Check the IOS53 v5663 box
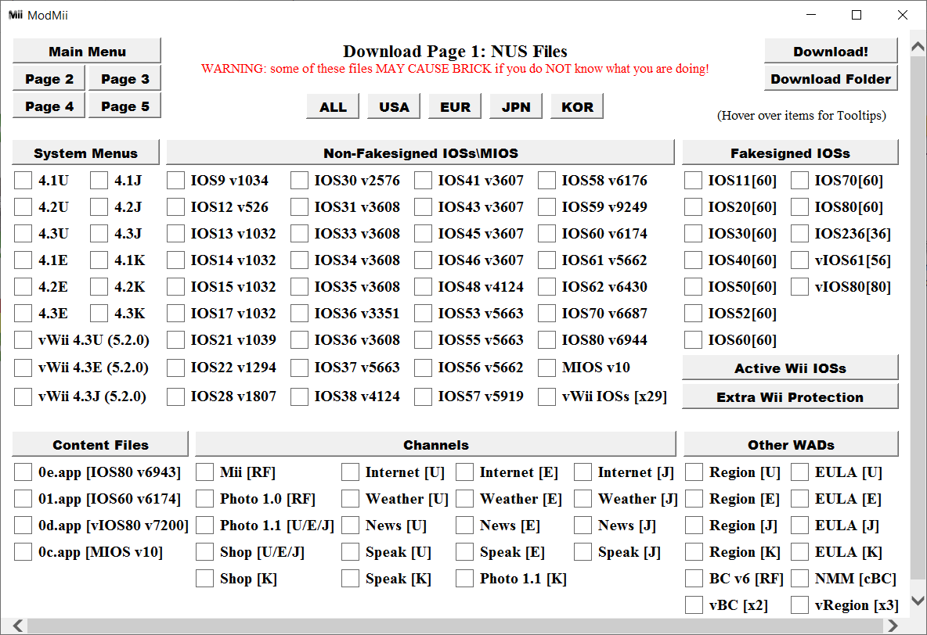The image size is (927, 635). (423, 313)
